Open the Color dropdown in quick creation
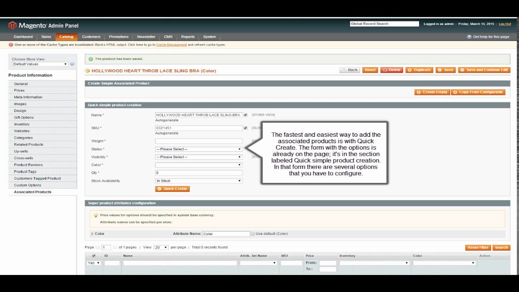This screenshot has width=519, height=292. click(x=199, y=165)
